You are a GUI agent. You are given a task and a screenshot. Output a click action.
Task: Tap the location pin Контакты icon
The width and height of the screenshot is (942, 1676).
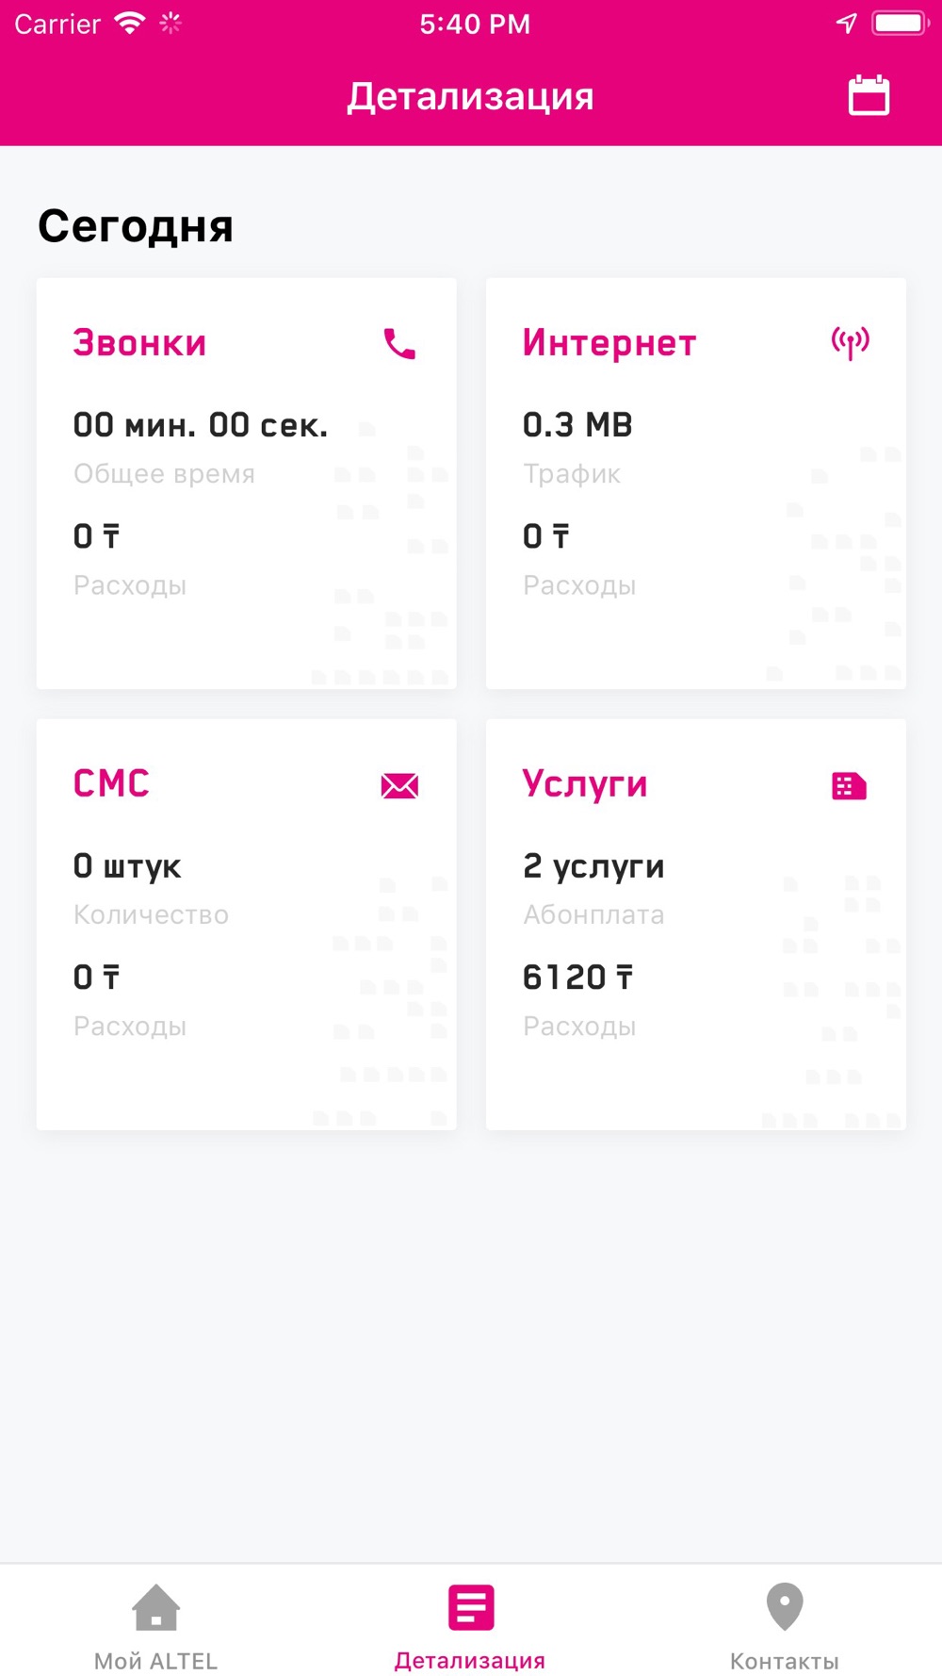click(785, 1606)
